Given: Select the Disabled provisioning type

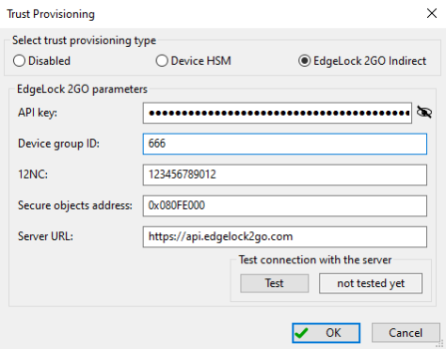Looking at the screenshot, I should (19, 61).
